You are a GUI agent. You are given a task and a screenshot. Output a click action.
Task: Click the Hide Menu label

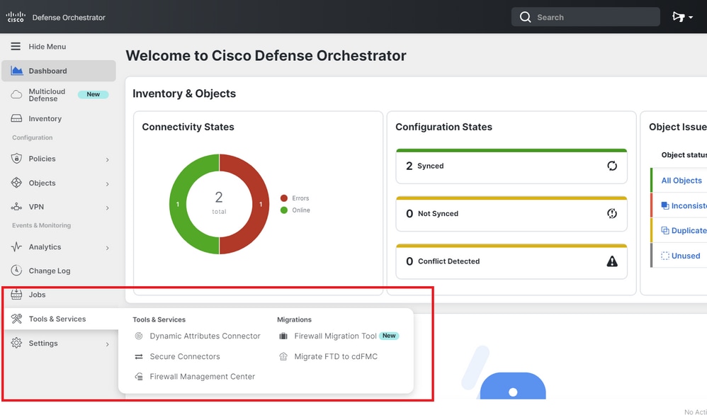pyautogui.click(x=47, y=47)
